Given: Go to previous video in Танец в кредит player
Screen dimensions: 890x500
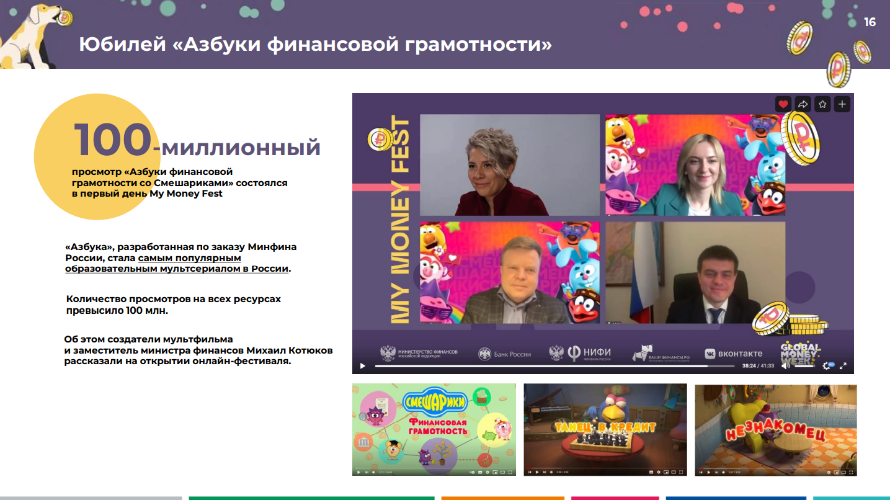Looking at the screenshot, I should click(x=530, y=472).
